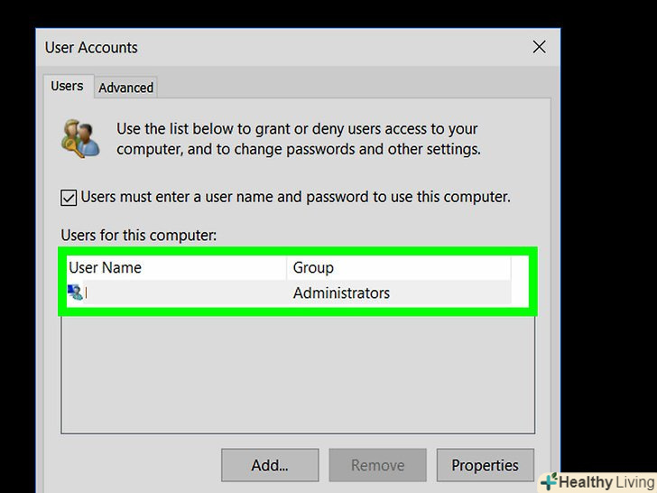657x493 pixels.
Task: Close the User Accounts dialog
Action: point(539,47)
